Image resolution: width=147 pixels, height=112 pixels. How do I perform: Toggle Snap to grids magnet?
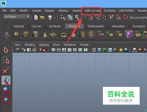tap(90, 17)
